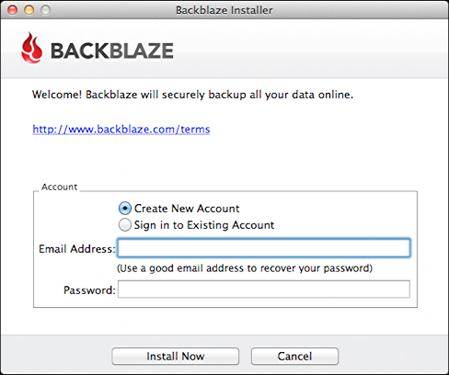Click the Password label
449x375 pixels.
[x=89, y=290]
